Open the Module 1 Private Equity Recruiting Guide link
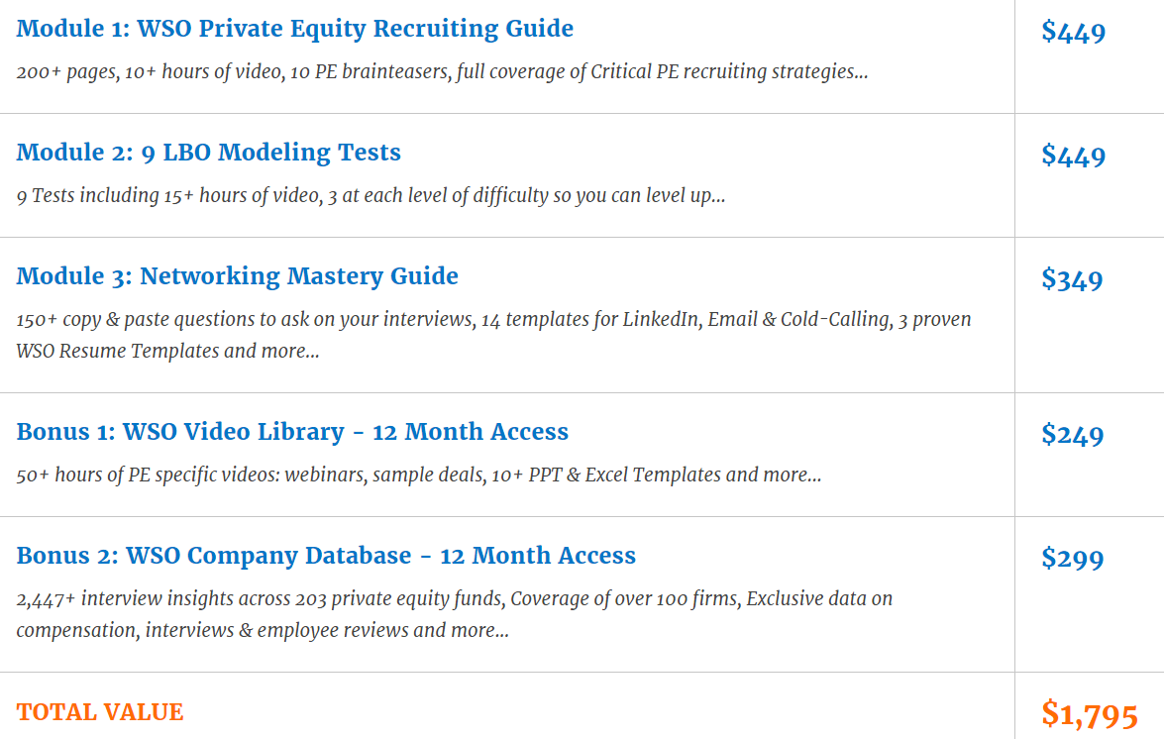The width and height of the screenshot is (1164, 739). [x=294, y=29]
